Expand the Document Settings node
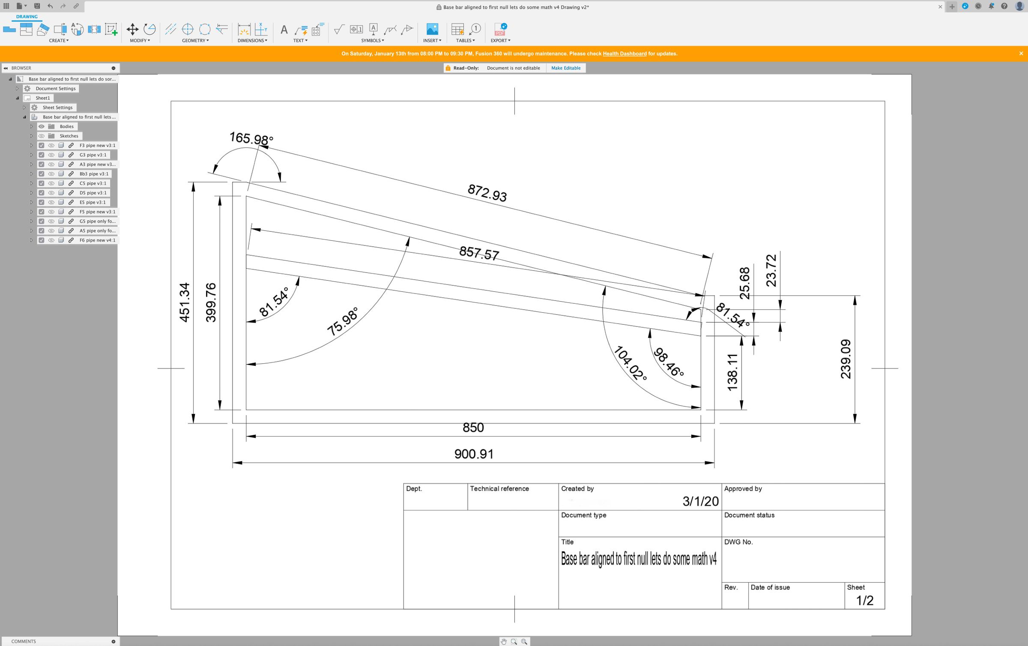Screen dimensions: 1028x646 (x=18, y=89)
